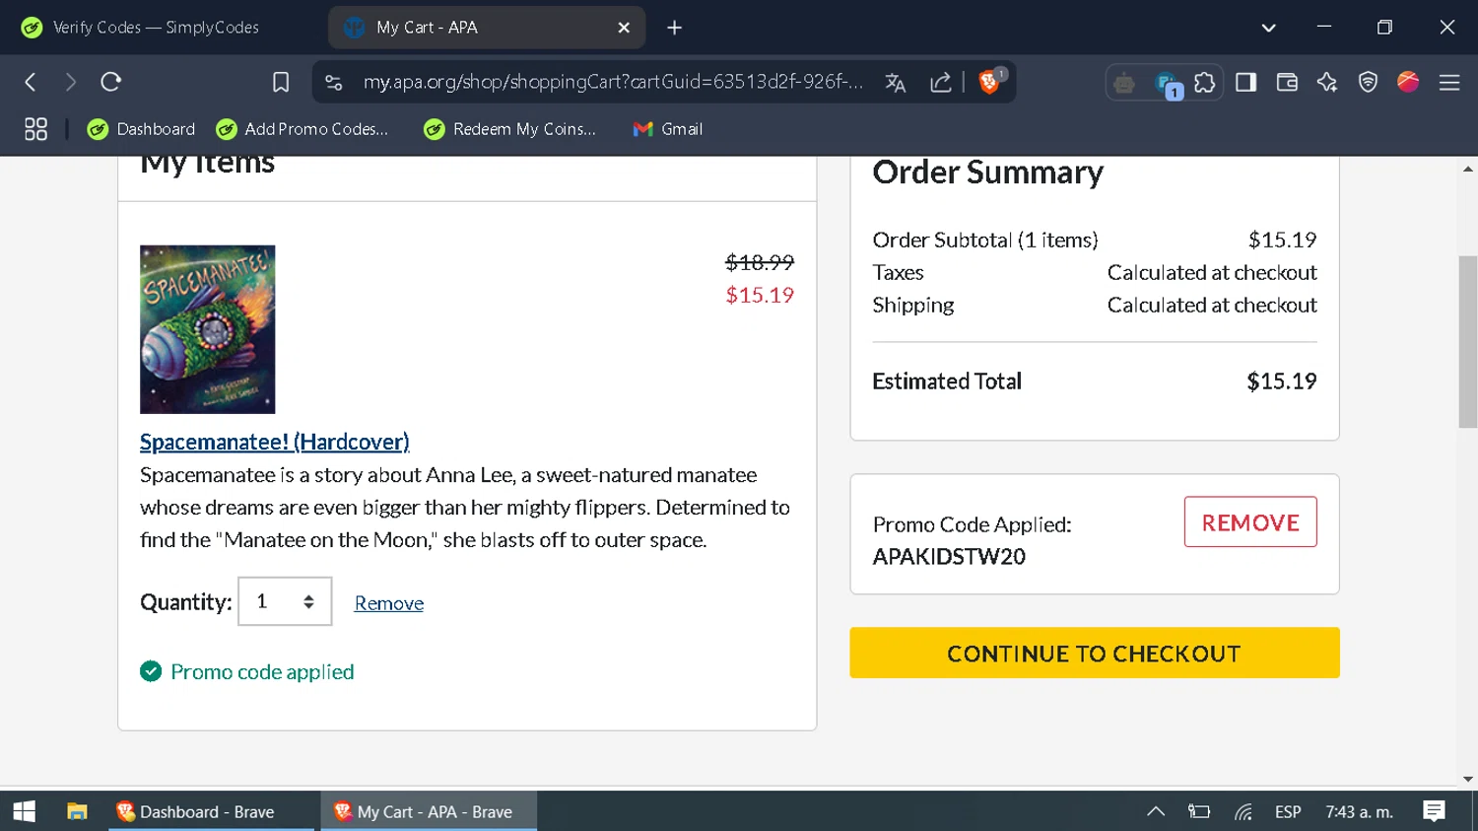Image resolution: width=1478 pixels, height=831 pixels.
Task: Open the extensions puzzle menu
Action: (1204, 83)
